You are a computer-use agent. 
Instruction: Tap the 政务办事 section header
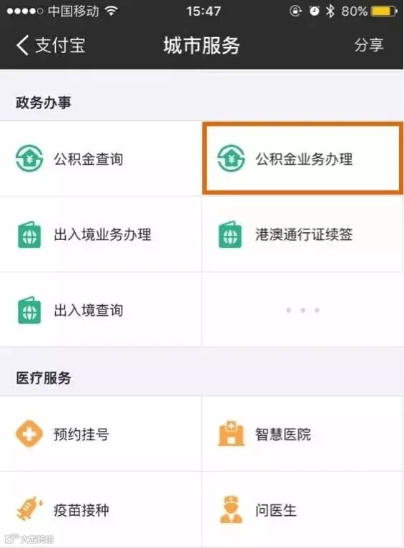point(44,103)
